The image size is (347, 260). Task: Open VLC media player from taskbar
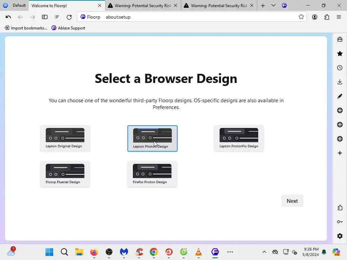point(199,252)
